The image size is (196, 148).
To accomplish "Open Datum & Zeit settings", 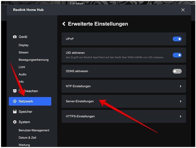I will [27, 138].
